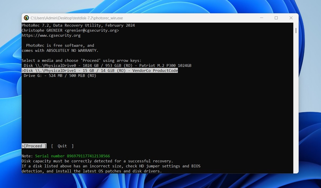Maximize the PhotoRec console window
The height and width of the screenshot is (188, 321).
coord(276,18)
